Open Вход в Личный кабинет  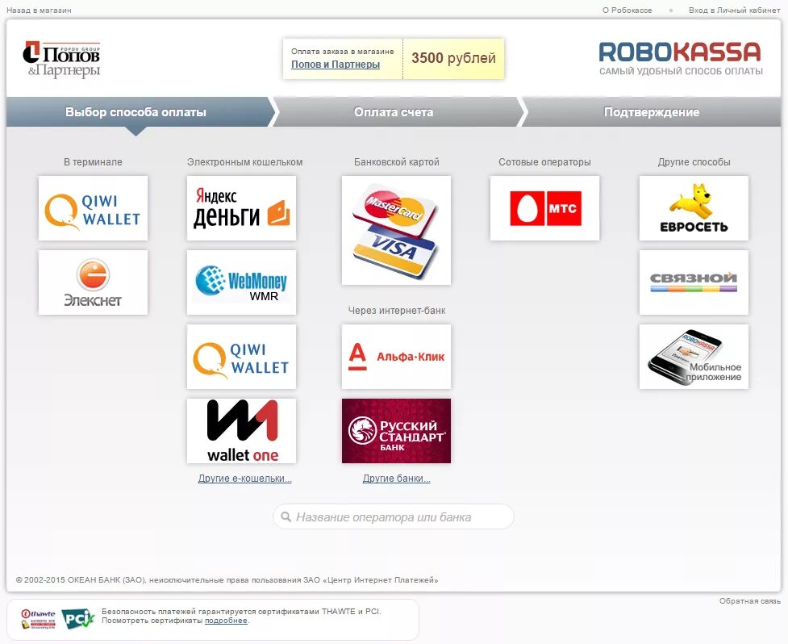734,10
